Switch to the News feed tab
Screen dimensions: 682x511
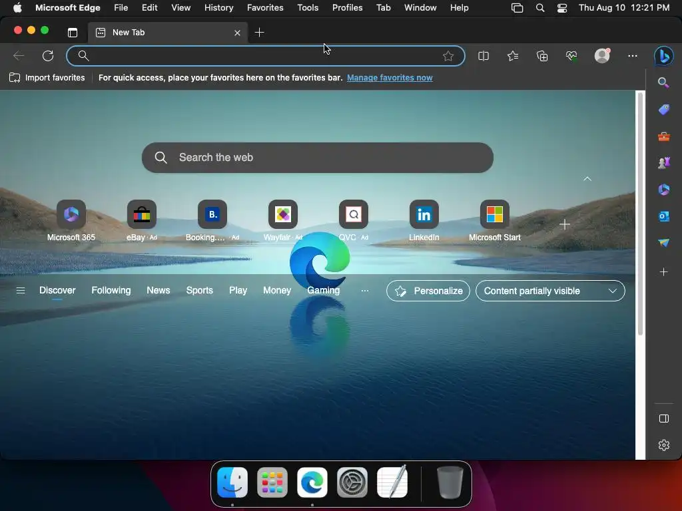click(x=159, y=290)
